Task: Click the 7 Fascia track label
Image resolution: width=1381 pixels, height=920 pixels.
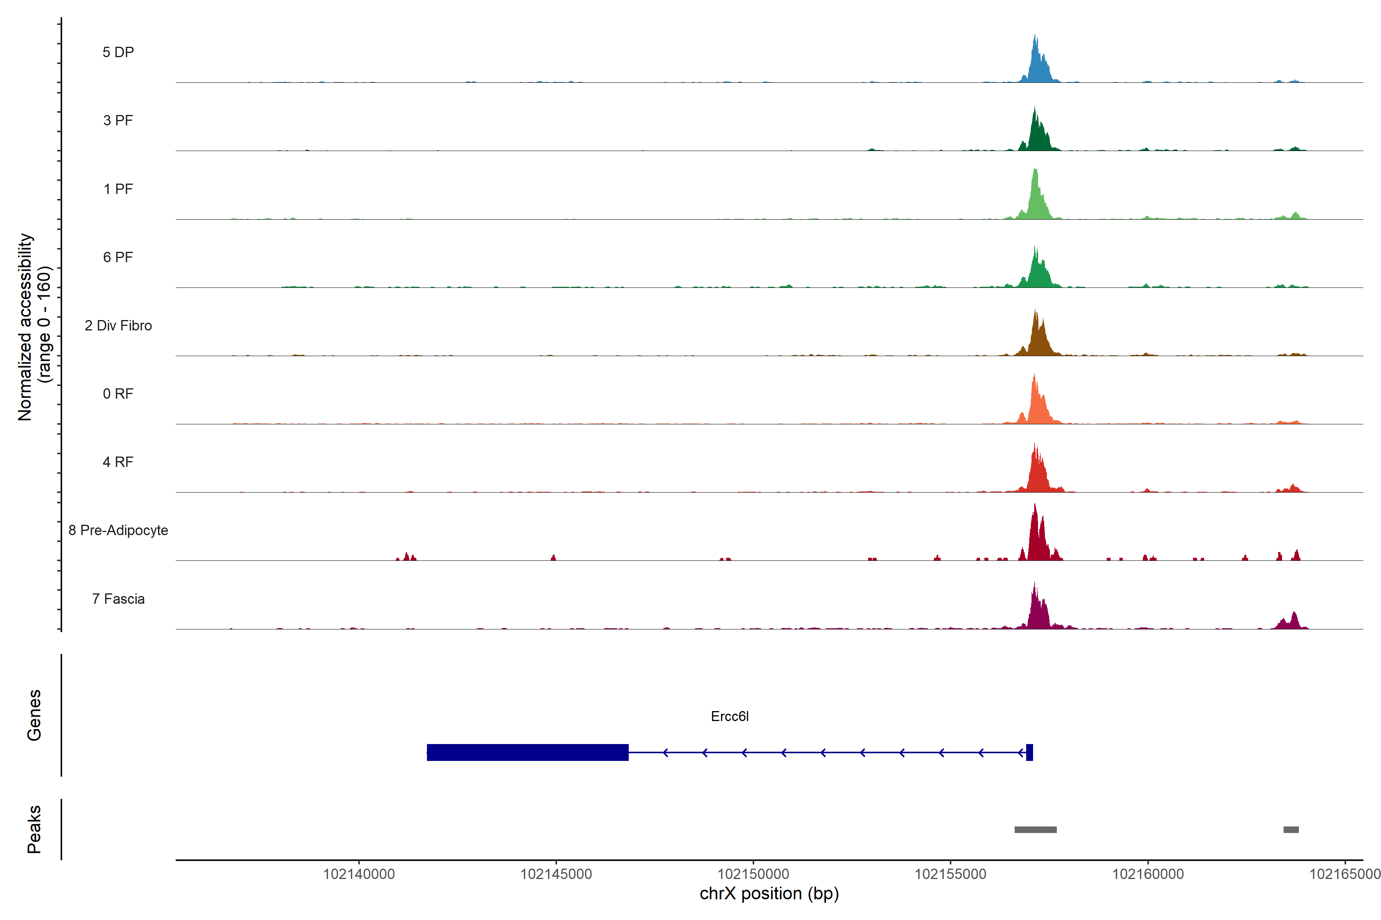Action: 118,598
